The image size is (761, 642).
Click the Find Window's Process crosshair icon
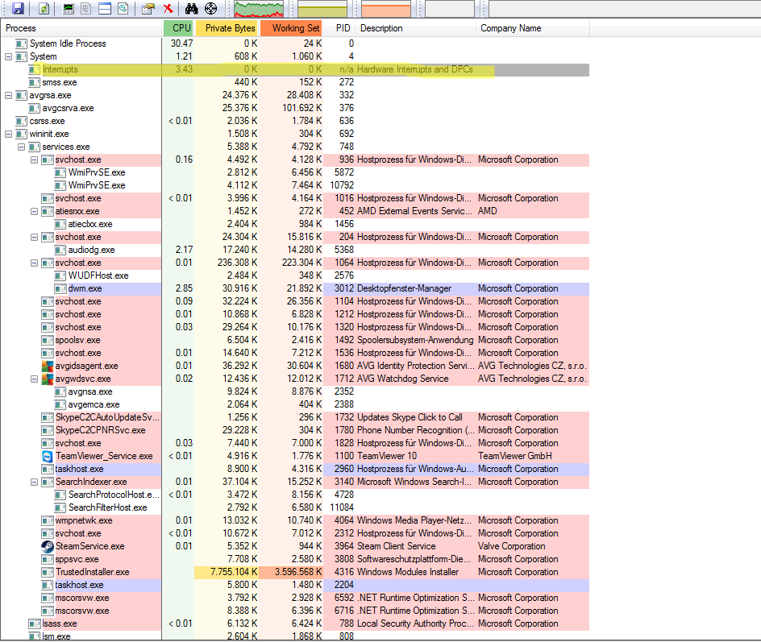pos(210,8)
